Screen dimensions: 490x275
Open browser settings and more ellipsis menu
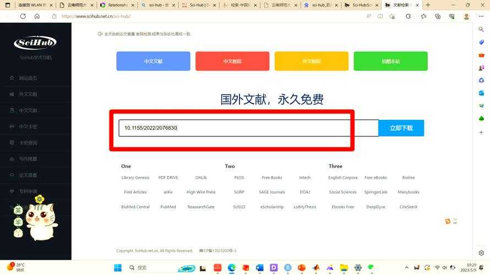tap(481, 16)
